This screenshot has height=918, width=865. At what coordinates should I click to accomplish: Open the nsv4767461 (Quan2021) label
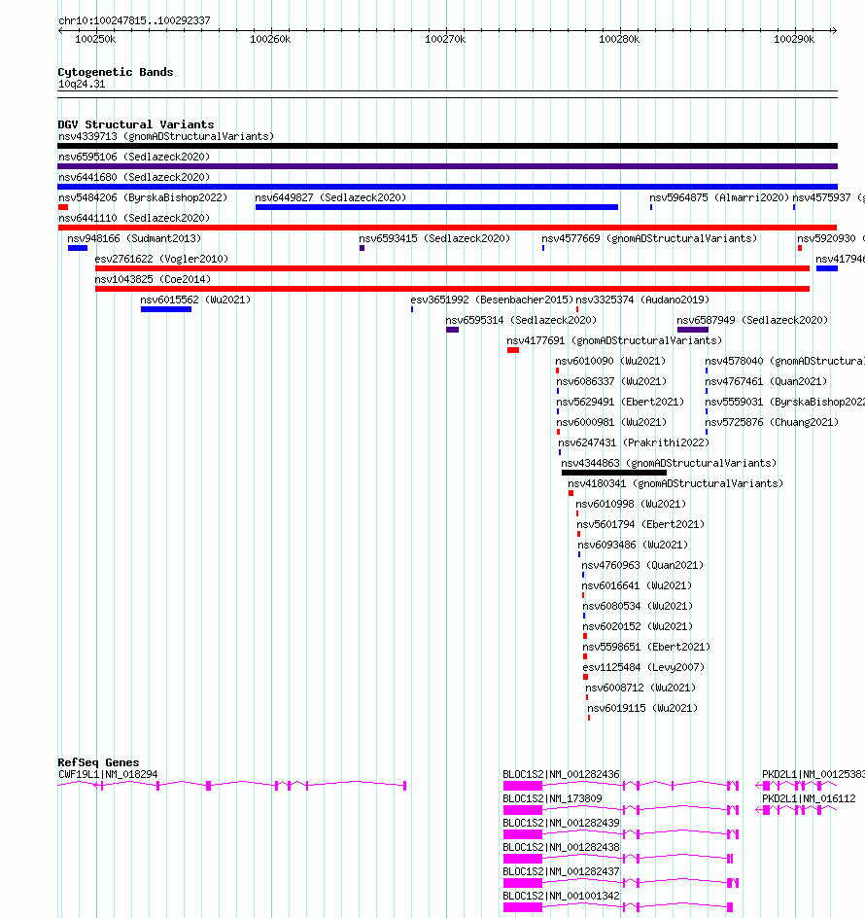tap(766, 381)
